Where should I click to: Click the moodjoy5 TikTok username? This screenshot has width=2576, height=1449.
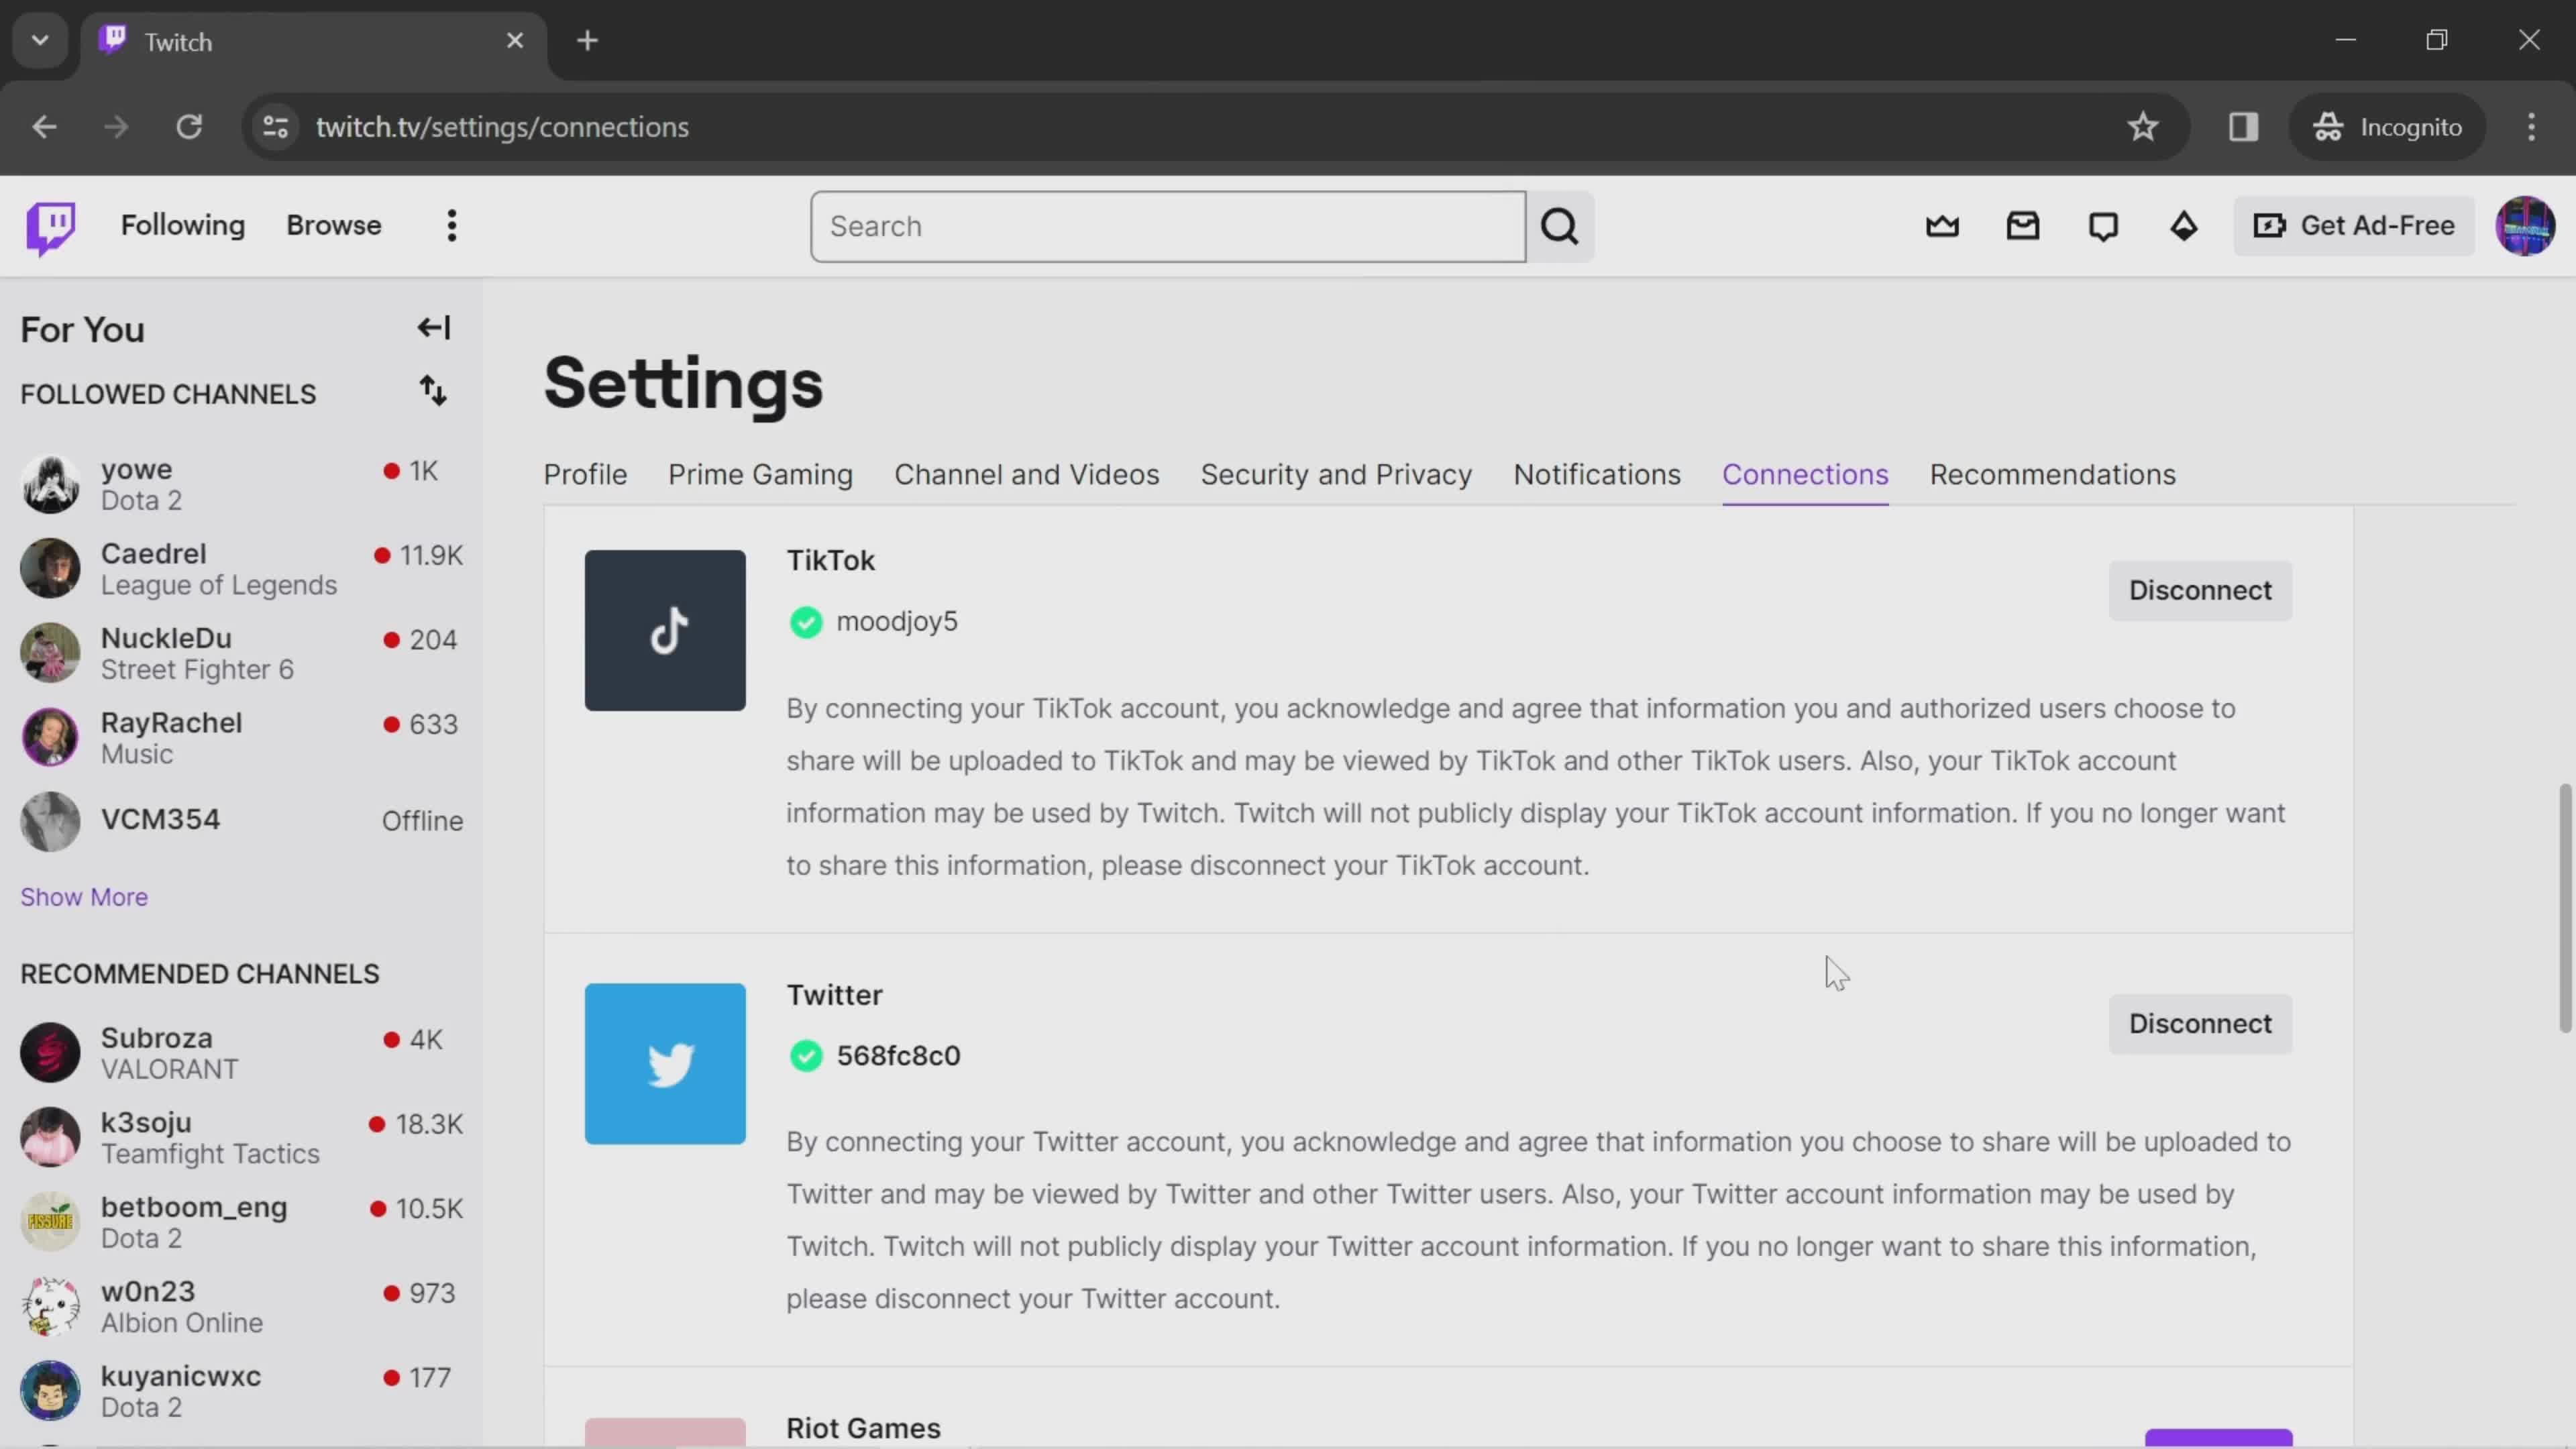[x=897, y=622]
